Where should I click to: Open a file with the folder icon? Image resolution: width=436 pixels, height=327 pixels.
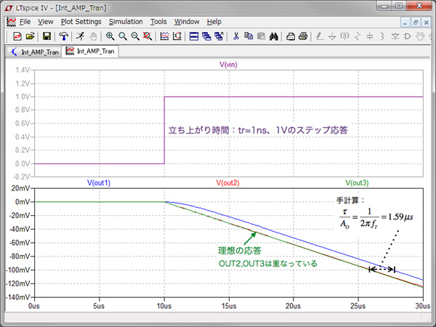pyautogui.click(x=30, y=36)
